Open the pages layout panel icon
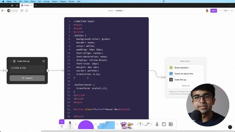Screen dimensions: 235x132 pyautogui.click(x=22, y=11)
